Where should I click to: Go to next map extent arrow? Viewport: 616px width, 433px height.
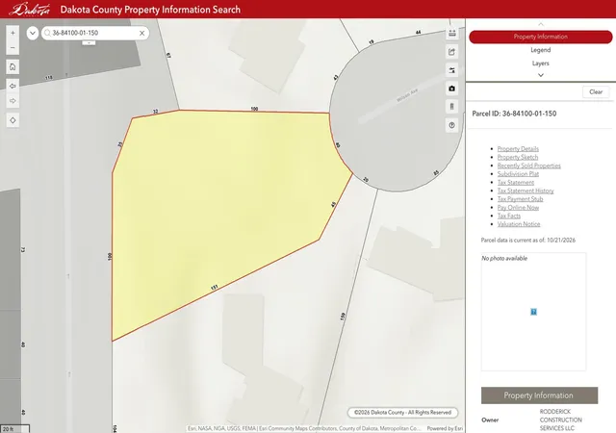pos(13,101)
